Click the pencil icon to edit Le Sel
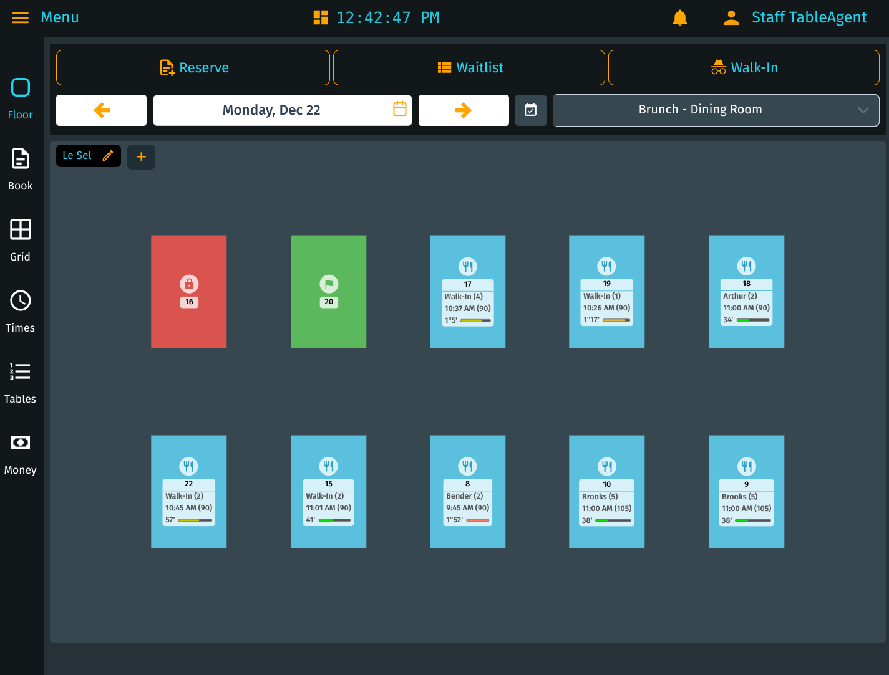This screenshot has width=889, height=675. pyautogui.click(x=108, y=156)
